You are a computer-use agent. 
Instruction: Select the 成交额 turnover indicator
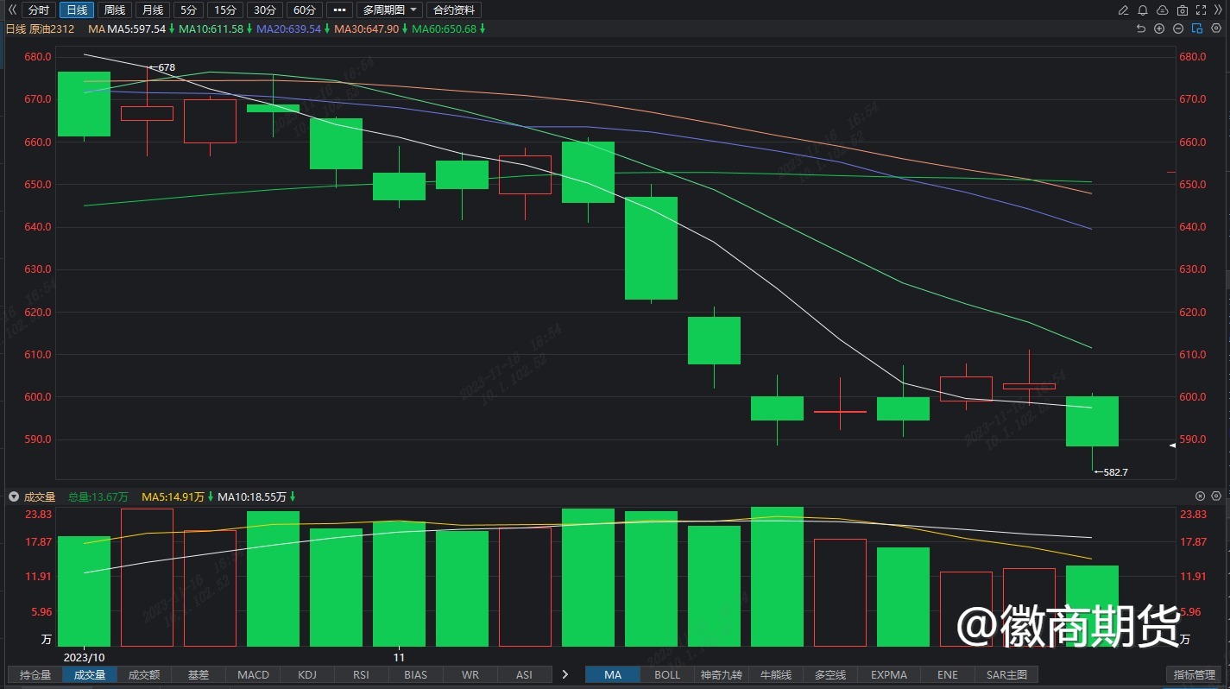click(144, 674)
